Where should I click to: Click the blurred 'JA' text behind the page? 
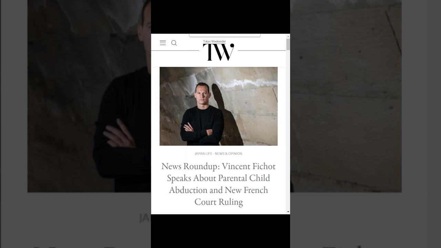145,218
